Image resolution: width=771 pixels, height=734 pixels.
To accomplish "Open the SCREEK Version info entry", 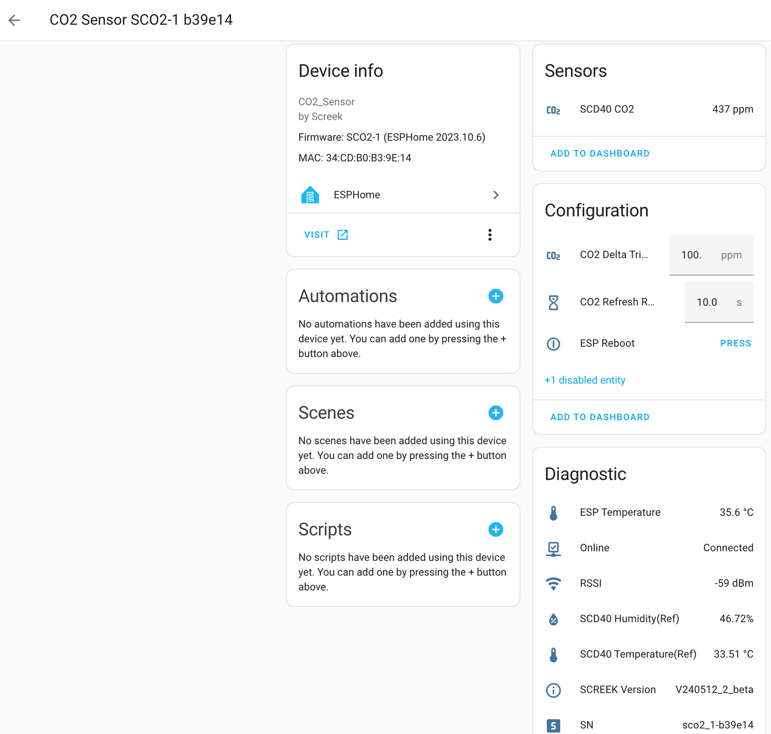I will click(x=649, y=690).
